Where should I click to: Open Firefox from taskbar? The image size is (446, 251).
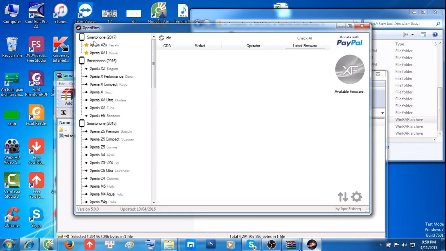69,244
